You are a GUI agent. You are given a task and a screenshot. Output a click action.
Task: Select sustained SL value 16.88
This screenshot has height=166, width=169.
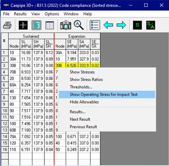pyautogui.click(x=26, y=53)
